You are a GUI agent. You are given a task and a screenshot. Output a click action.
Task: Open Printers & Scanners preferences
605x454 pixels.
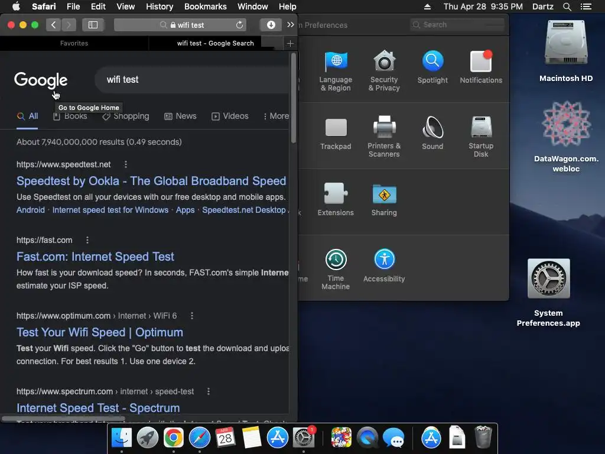point(384,137)
